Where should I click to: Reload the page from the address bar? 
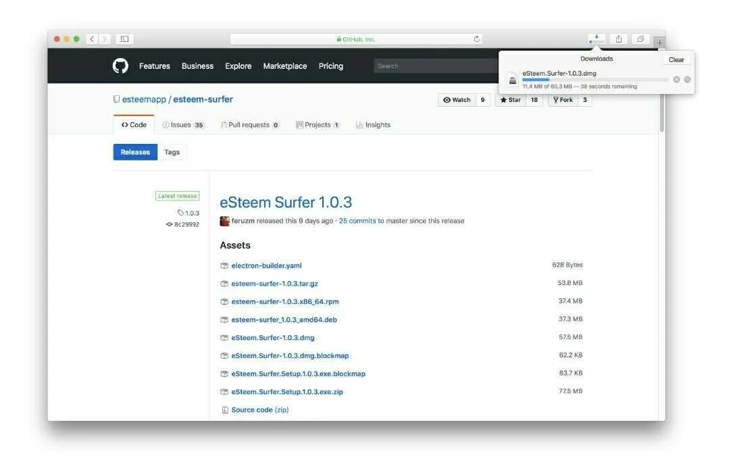[476, 39]
